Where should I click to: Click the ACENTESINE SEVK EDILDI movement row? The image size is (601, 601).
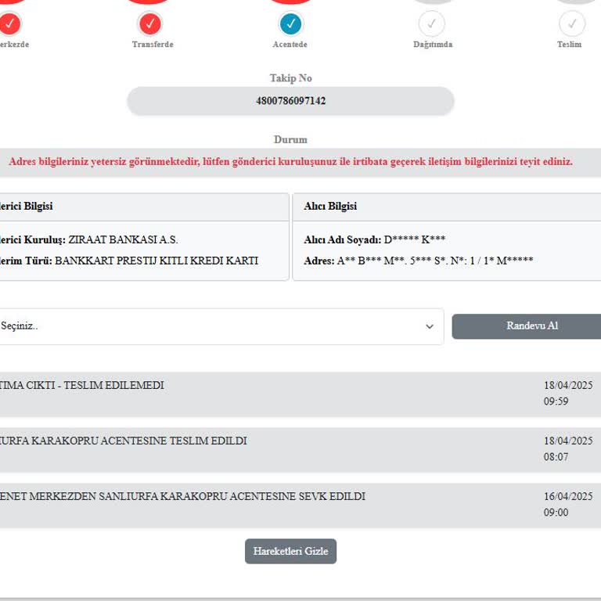(300, 506)
